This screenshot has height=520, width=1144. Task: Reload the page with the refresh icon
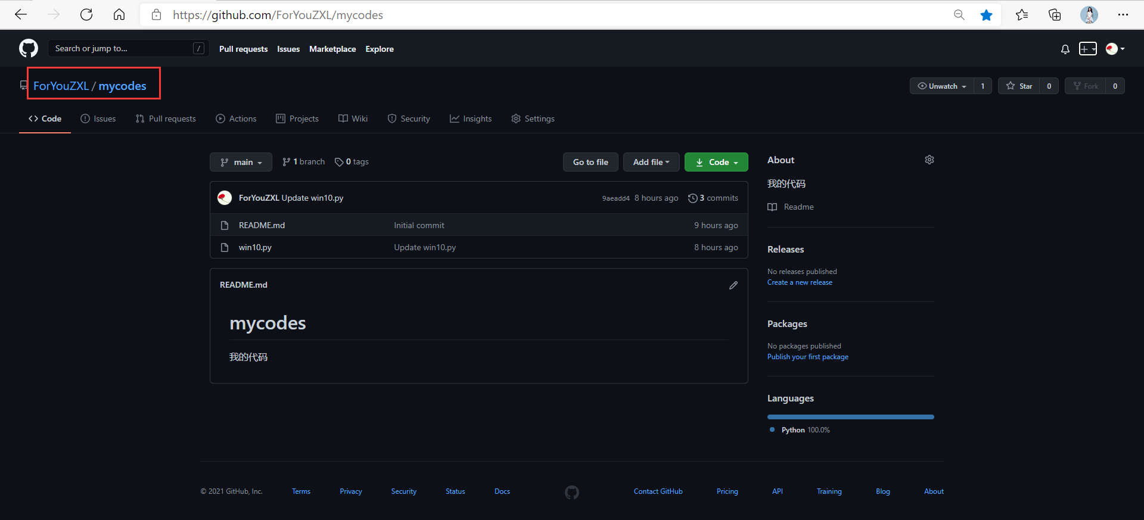(86, 15)
